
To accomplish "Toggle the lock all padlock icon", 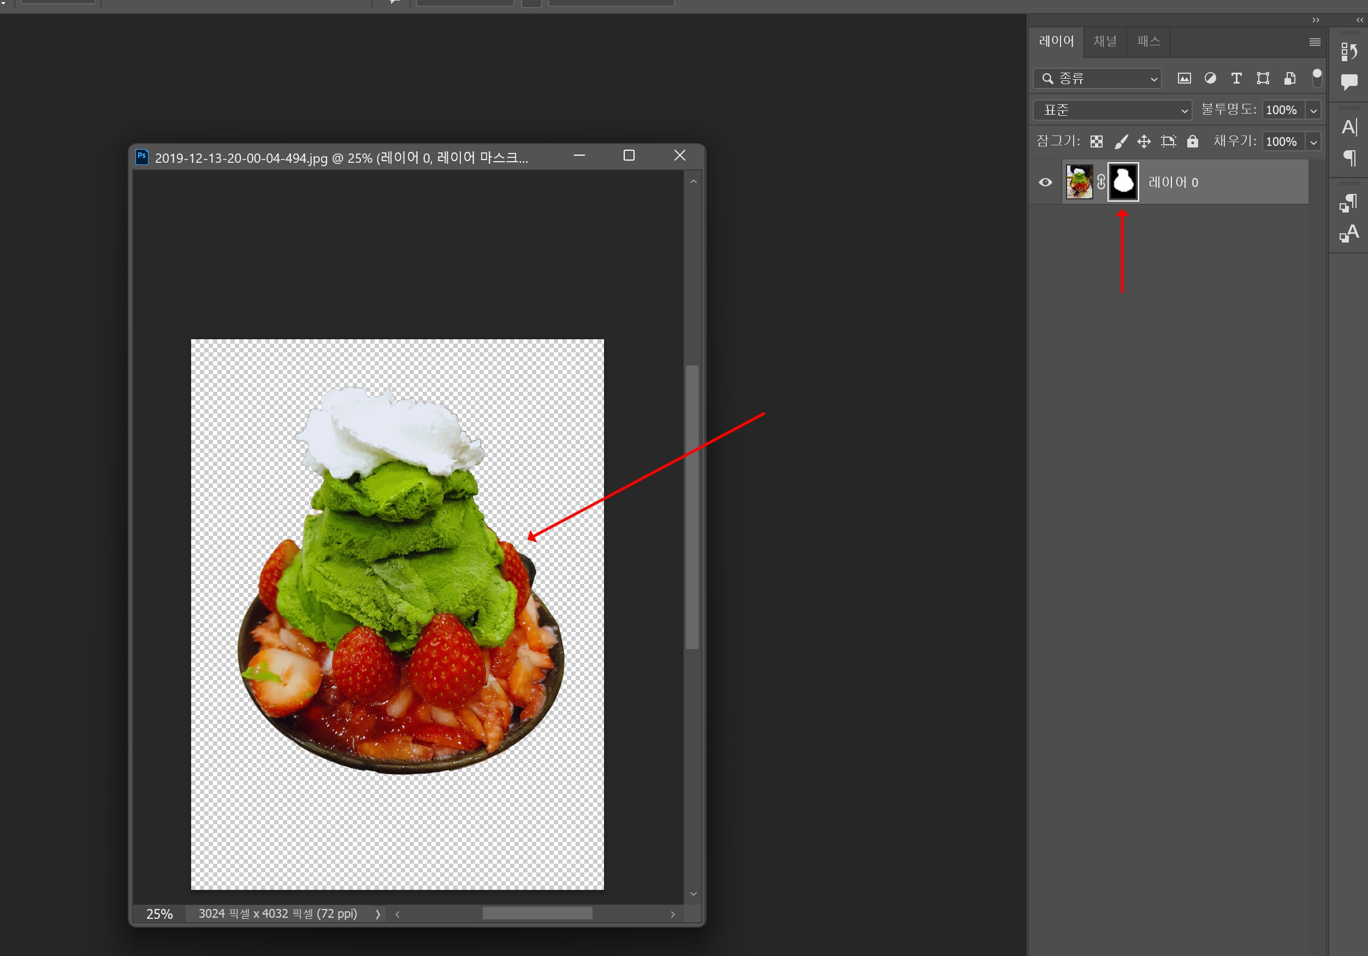I will pyautogui.click(x=1192, y=141).
